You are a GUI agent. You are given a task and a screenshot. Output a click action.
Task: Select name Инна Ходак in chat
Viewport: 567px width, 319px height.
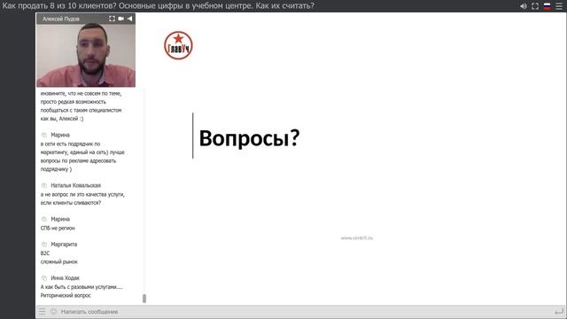pyautogui.click(x=65, y=278)
